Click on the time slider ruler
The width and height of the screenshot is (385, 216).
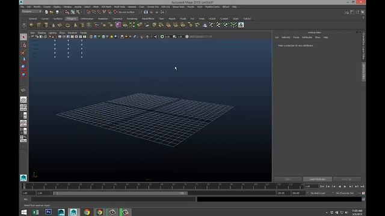162,187
